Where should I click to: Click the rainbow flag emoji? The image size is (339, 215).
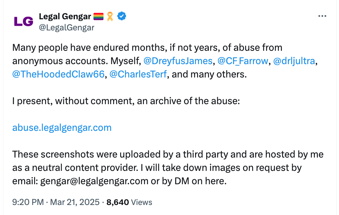pyautogui.click(x=98, y=16)
